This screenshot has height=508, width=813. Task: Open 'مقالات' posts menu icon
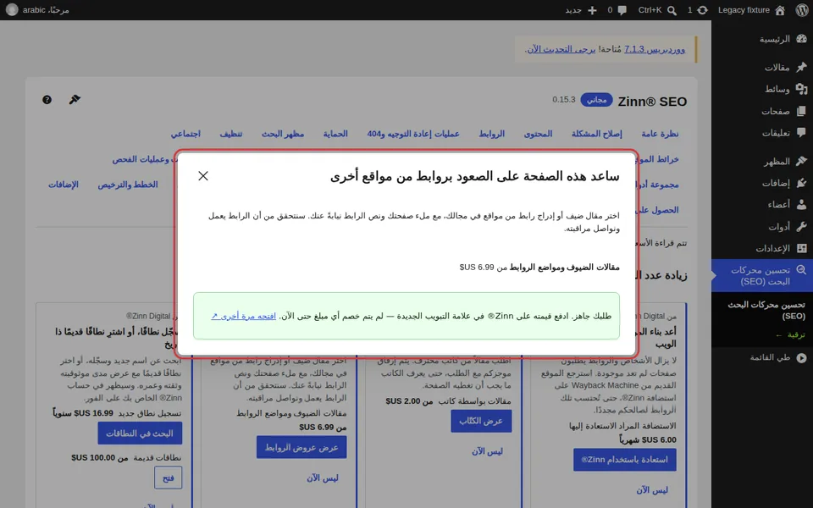[802, 67]
